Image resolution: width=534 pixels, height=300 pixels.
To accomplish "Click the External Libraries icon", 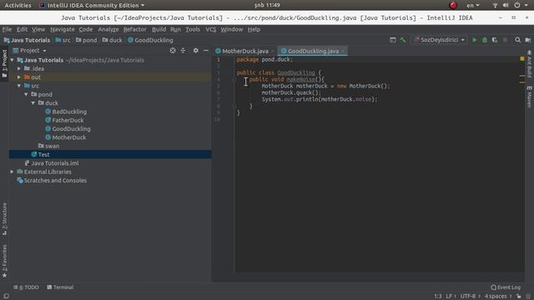I will (x=20, y=172).
